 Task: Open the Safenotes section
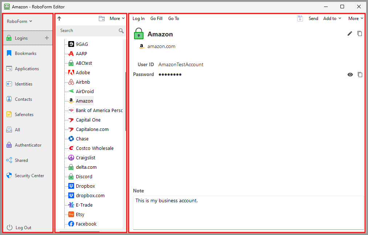tap(28, 114)
